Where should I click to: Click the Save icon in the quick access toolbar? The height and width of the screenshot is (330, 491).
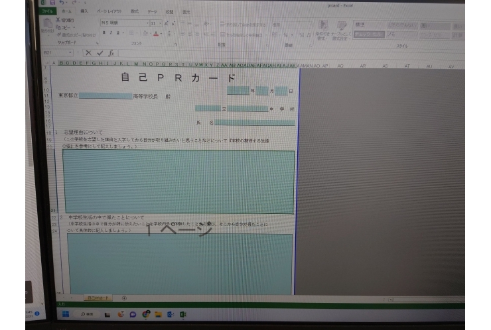pyautogui.click(x=52, y=3)
